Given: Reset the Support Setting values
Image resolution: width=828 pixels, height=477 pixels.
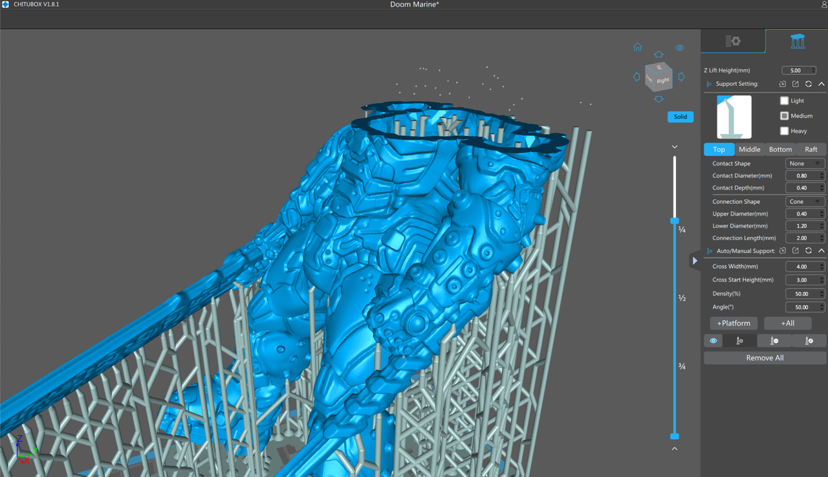Looking at the screenshot, I should point(809,84).
